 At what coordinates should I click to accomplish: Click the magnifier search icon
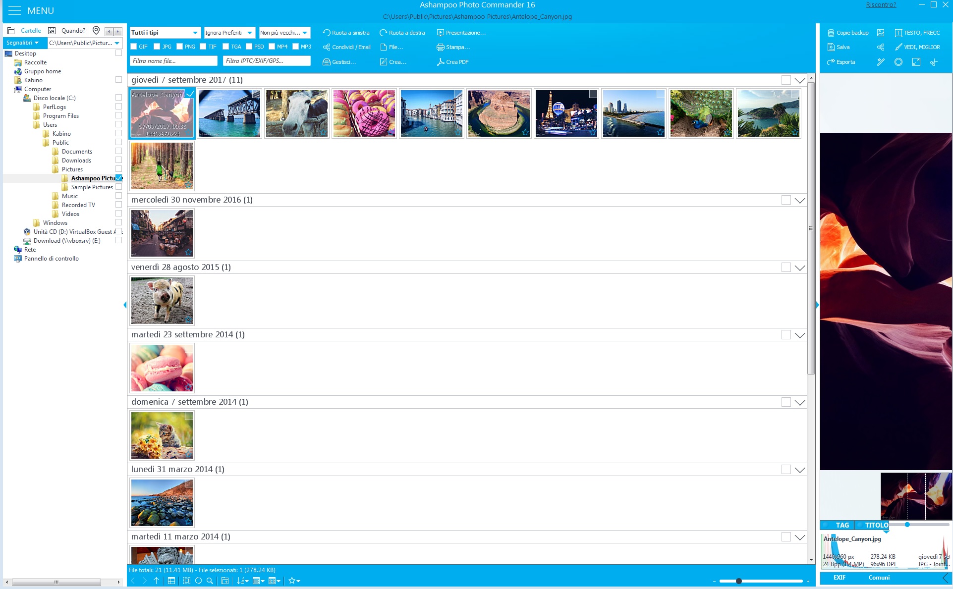point(210,581)
